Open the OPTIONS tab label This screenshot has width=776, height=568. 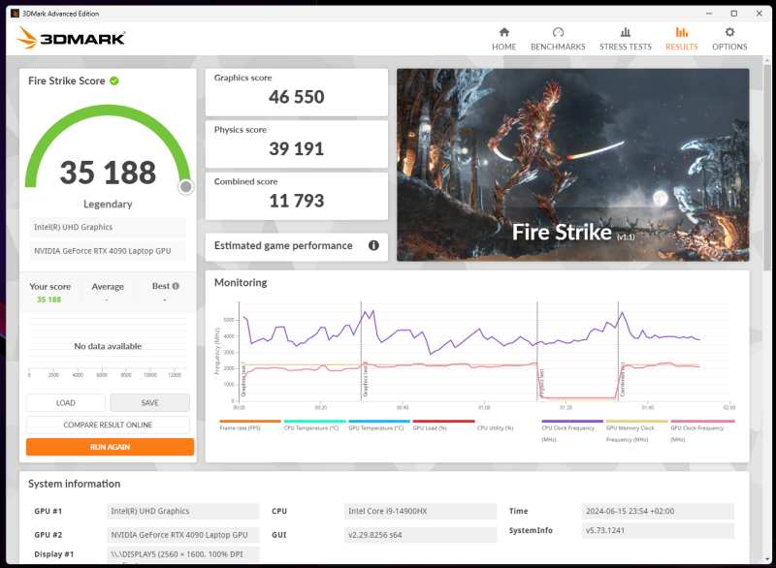pyautogui.click(x=729, y=47)
